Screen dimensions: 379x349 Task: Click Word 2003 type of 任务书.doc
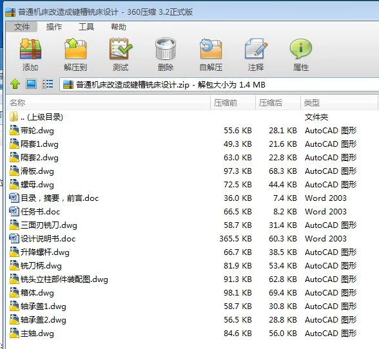click(326, 212)
